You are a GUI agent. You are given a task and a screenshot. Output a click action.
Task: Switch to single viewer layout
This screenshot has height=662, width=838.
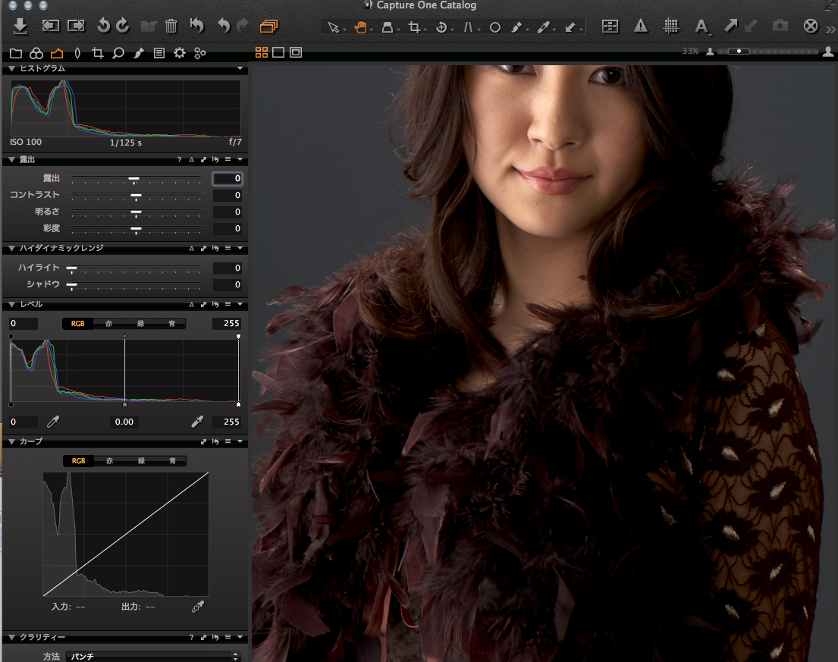point(278,52)
